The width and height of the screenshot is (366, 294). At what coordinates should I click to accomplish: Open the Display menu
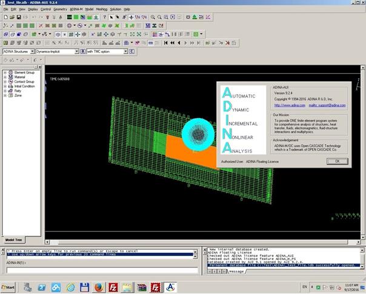[x=33, y=9]
